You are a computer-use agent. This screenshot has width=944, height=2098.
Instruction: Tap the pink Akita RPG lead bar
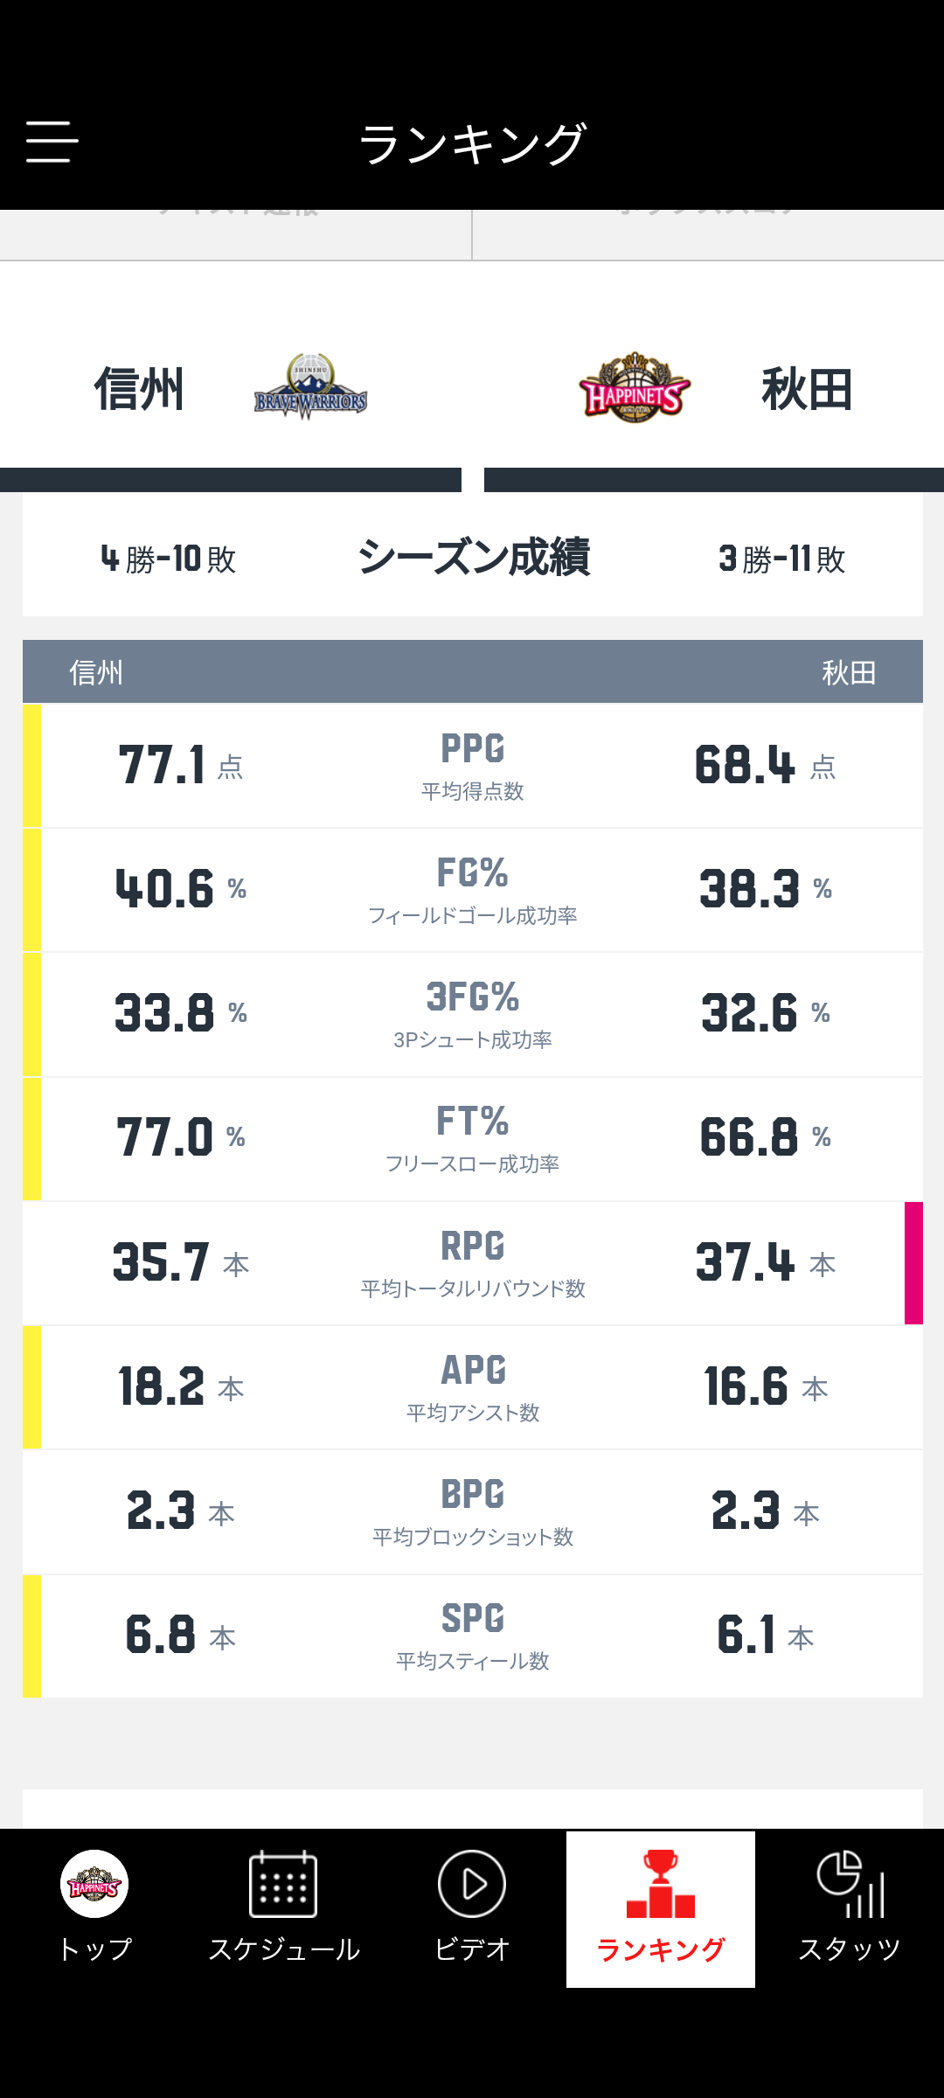[x=913, y=1263]
